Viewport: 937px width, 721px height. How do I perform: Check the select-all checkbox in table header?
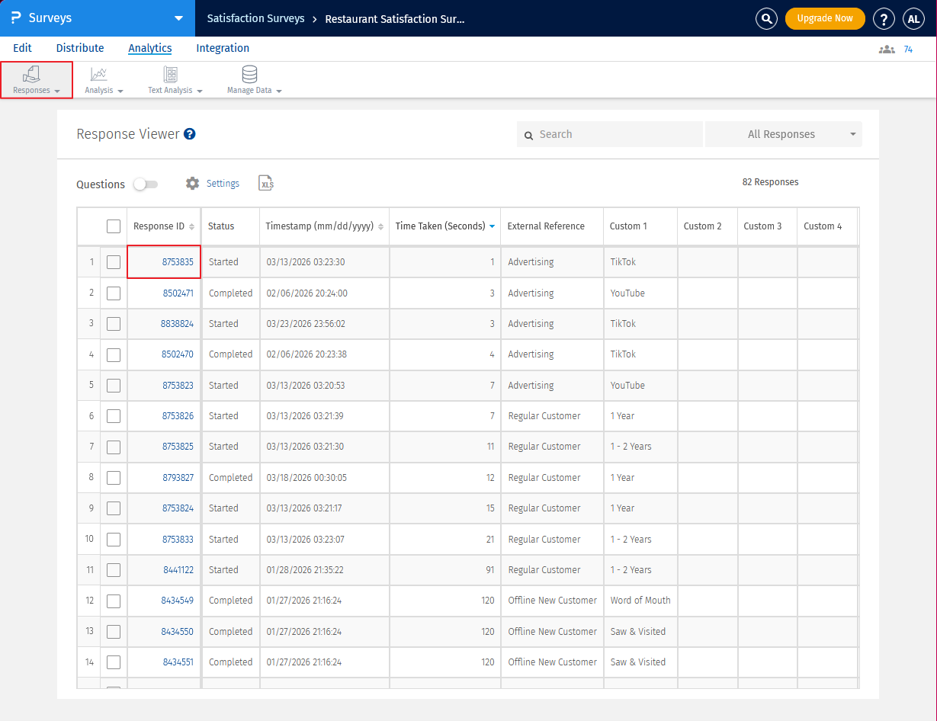114,226
